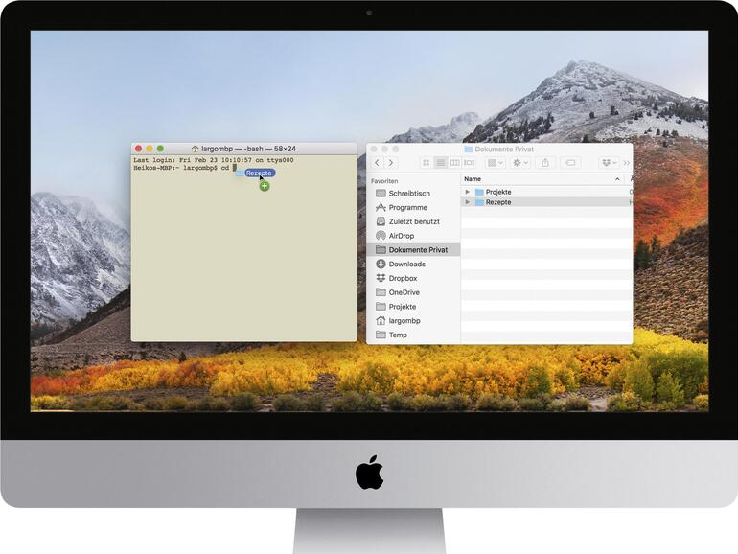Close the Terminal window with red button
The image size is (738, 554).
[138, 149]
